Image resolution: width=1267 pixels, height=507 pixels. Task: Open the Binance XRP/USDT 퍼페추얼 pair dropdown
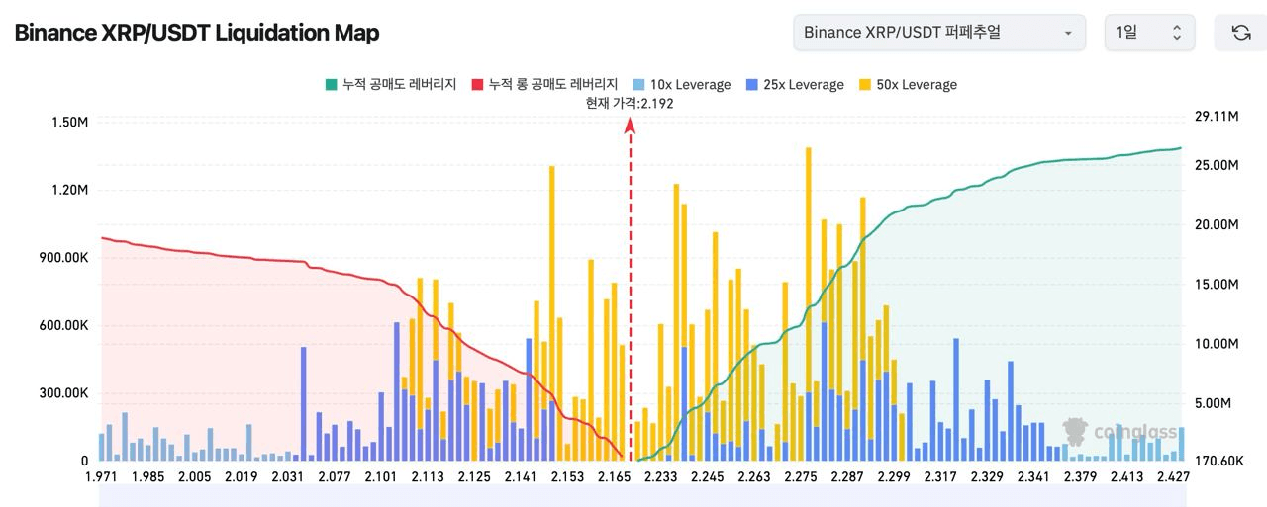click(x=939, y=33)
